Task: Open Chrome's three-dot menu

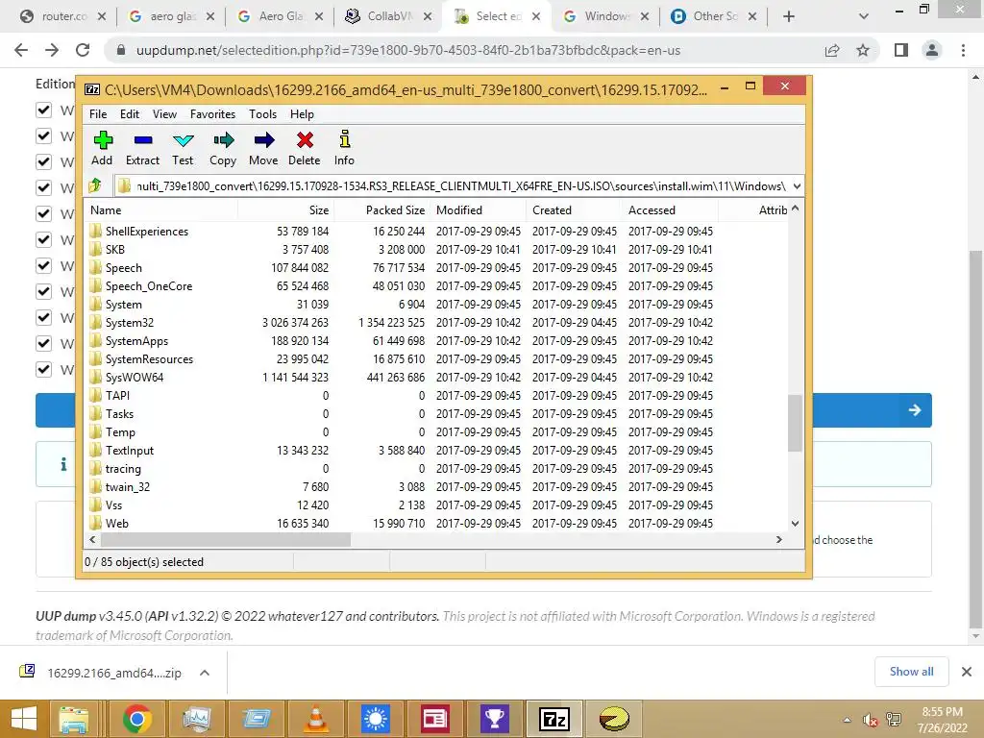Action: 963,50
